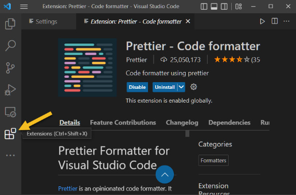The image size is (296, 195).
Task: Toggle the bottom panel layout icon
Action: [214, 7]
